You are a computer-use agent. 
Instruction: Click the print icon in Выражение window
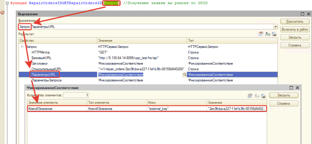tap(274, 34)
